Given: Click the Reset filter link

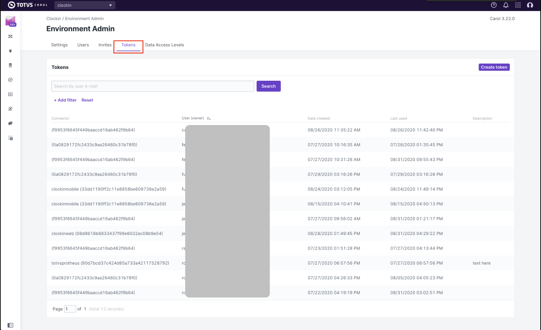Looking at the screenshot, I should (x=87, y=100).
